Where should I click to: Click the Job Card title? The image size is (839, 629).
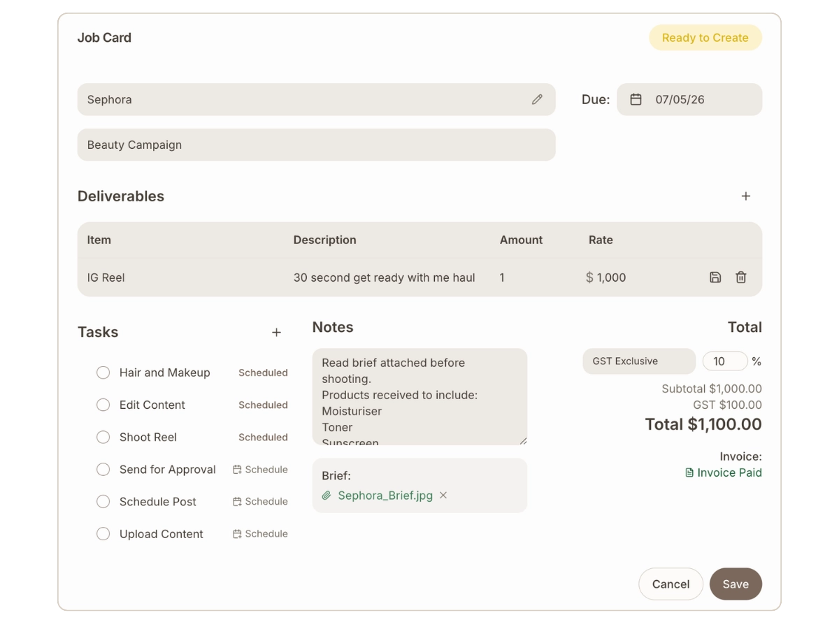(x=104, y=38)
